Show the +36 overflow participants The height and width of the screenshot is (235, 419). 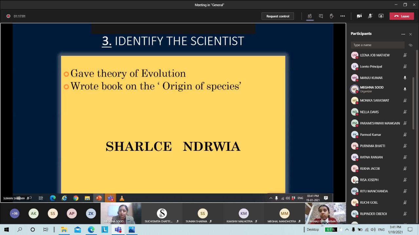15,213
